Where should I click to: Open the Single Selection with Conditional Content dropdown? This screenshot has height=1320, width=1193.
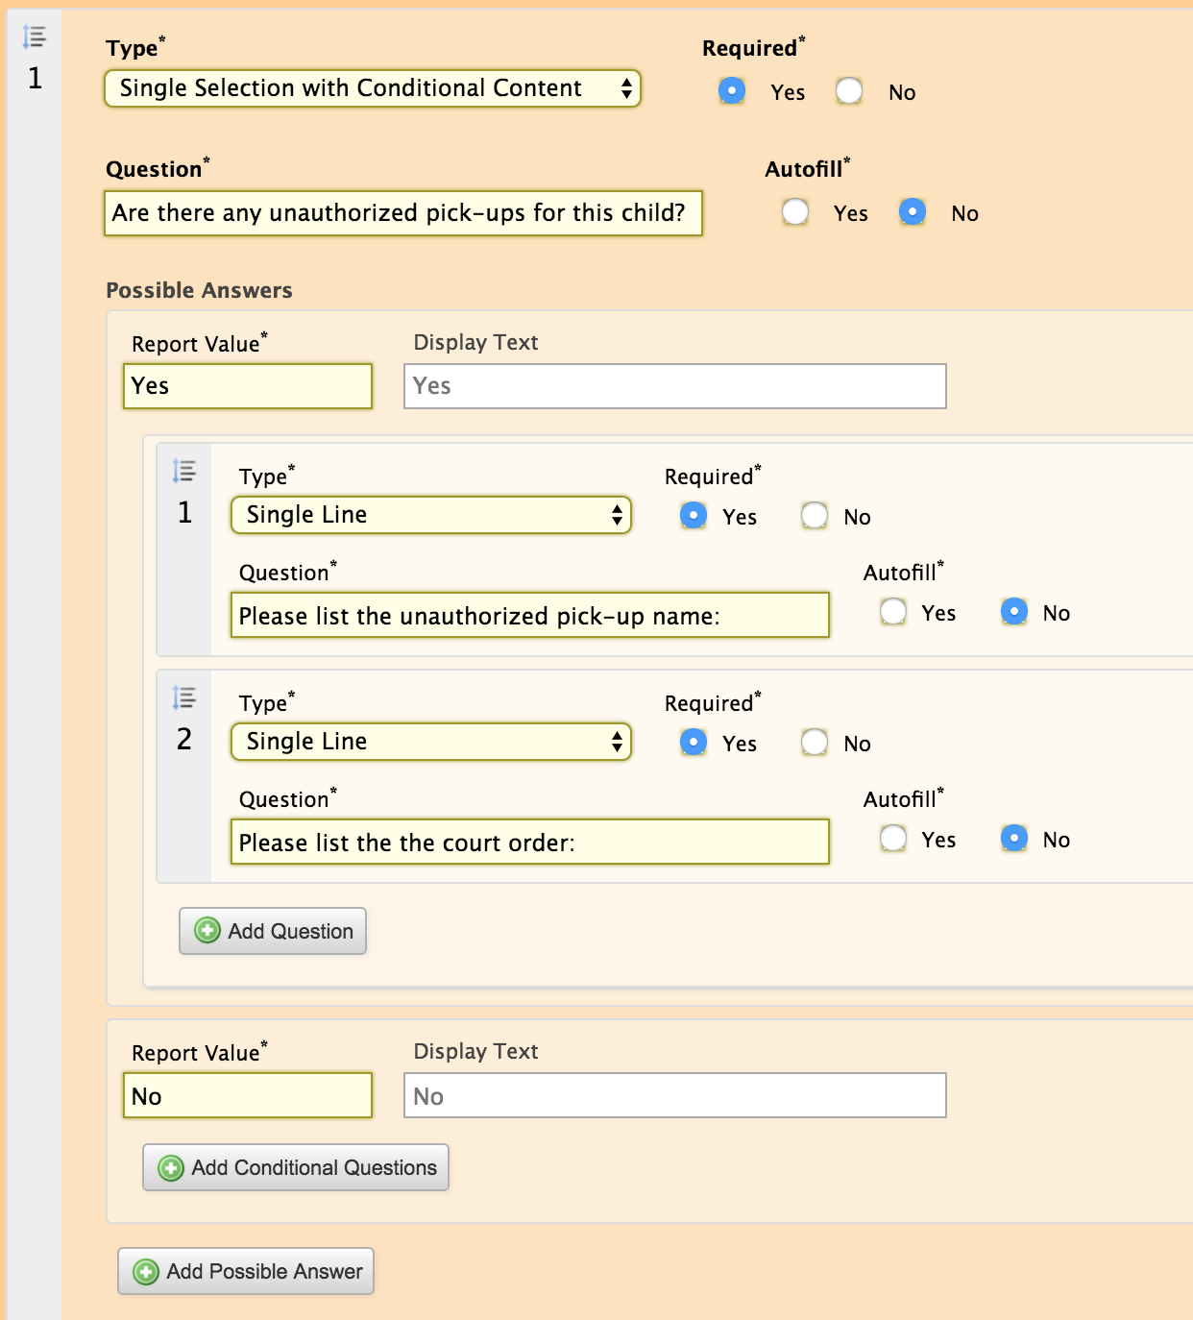[x=373, y=88]
